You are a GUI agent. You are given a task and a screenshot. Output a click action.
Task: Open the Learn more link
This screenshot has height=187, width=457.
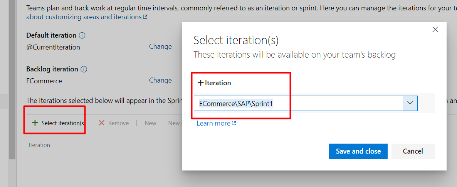[x=213, y=123]
